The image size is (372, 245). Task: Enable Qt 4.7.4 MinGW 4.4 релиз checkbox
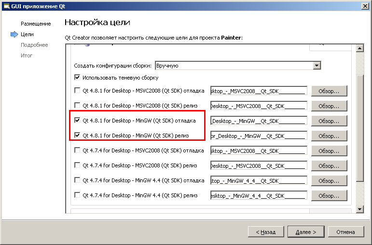coord(77,195)
